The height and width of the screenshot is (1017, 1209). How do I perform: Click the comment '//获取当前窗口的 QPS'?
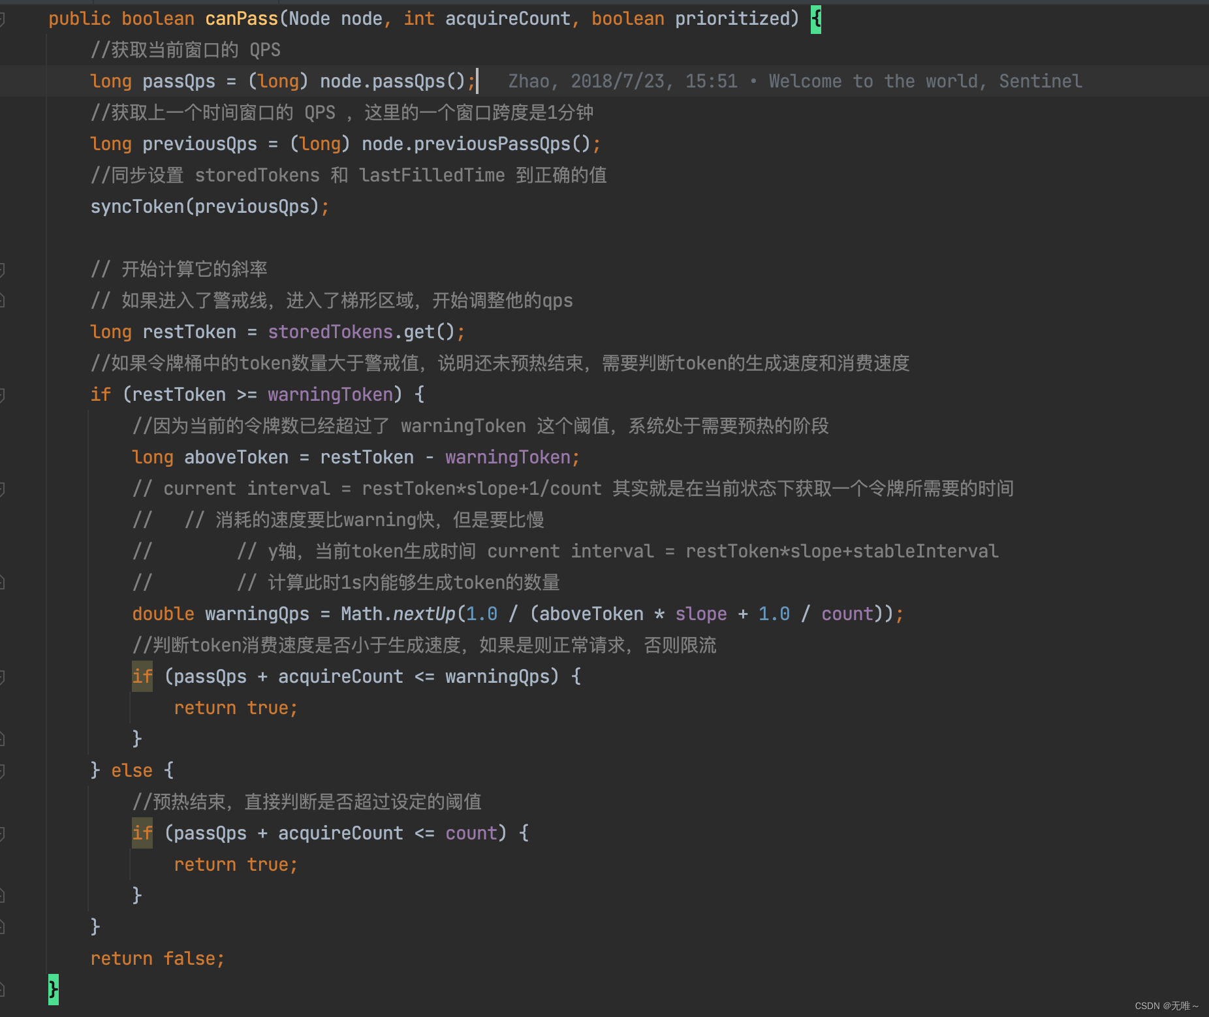pyautogui.click(x=185, y=50)
